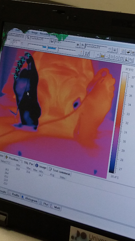
Task: Select the circle area tool
Action: click(117, 58)
